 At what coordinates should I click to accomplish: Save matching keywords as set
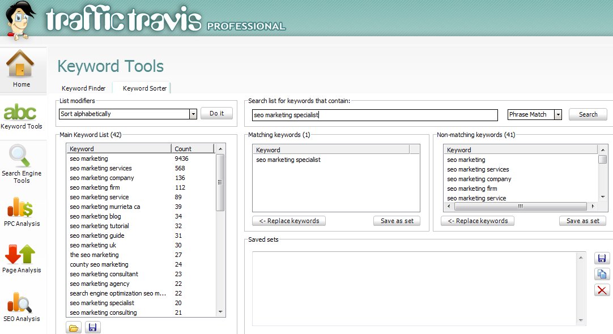tap(397, 221)
